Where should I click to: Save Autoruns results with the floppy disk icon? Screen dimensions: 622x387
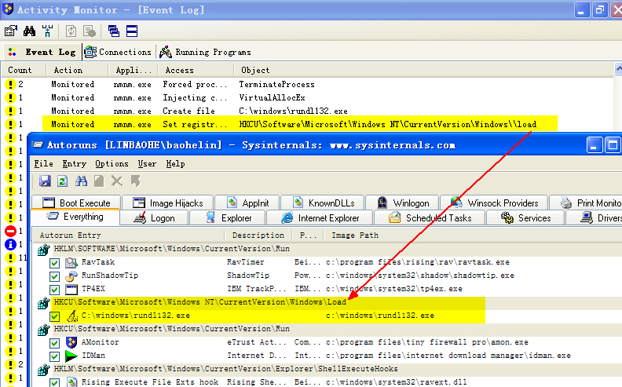(45, 181)
